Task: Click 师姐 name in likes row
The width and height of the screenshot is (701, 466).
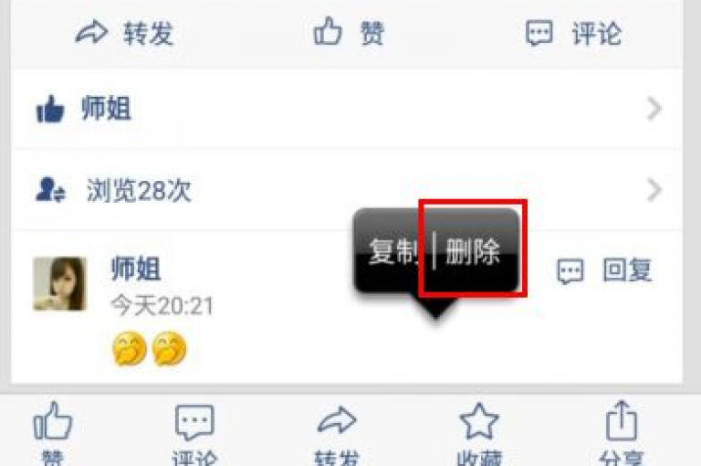Action: click(107, 109)
